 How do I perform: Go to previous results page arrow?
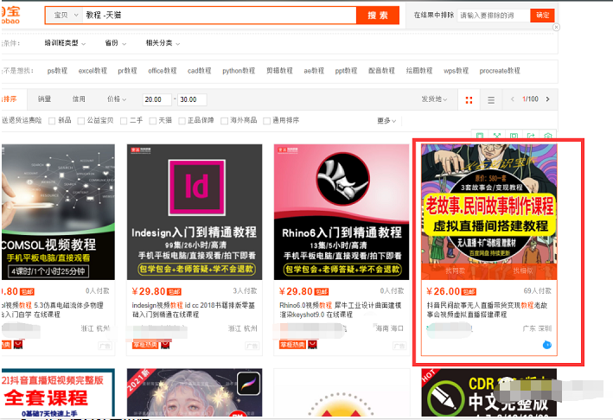click(513, 99)
